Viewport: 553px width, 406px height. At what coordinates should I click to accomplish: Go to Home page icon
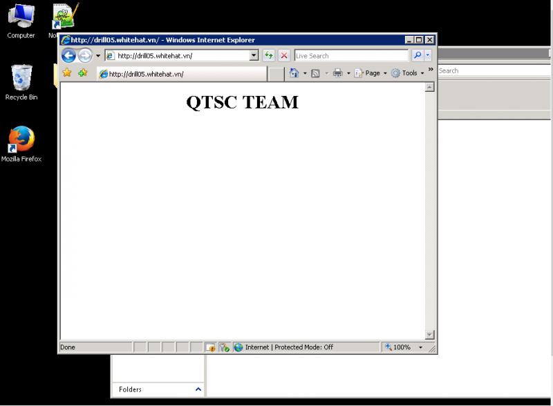pyautogui.click(x=294, y=73)
